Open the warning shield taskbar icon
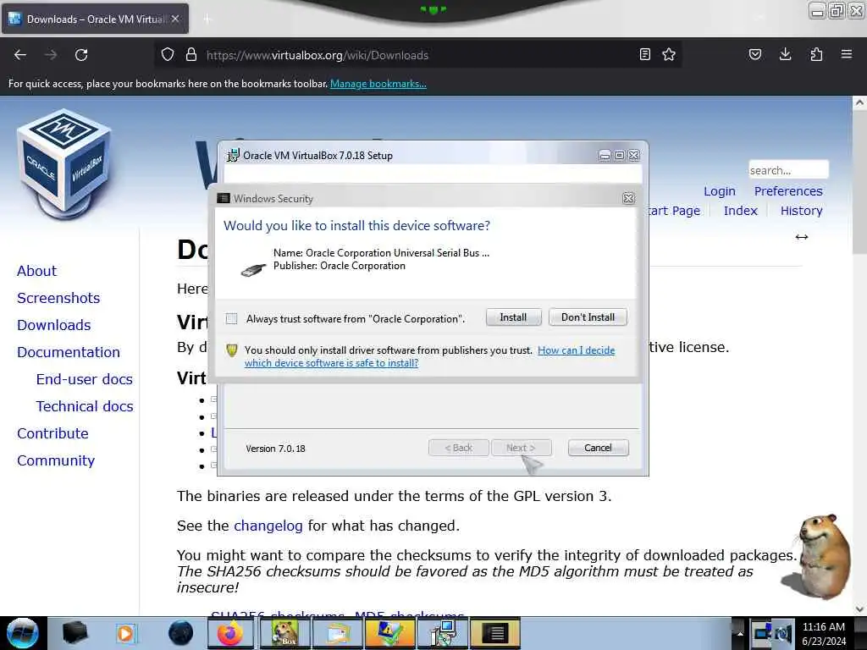 pyautogui.click(x=389, y=633)
